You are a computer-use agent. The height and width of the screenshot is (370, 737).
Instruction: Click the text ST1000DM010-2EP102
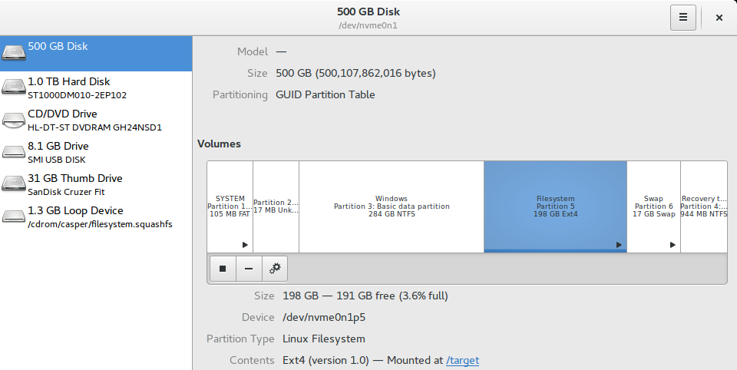tap(77, 95)
